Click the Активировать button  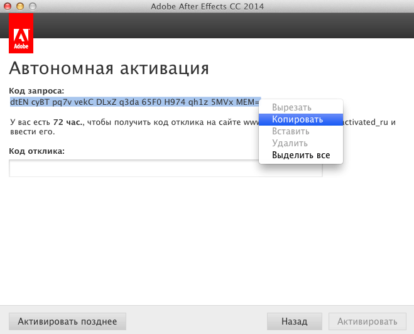pyautogui.click(x=368, y=321)
